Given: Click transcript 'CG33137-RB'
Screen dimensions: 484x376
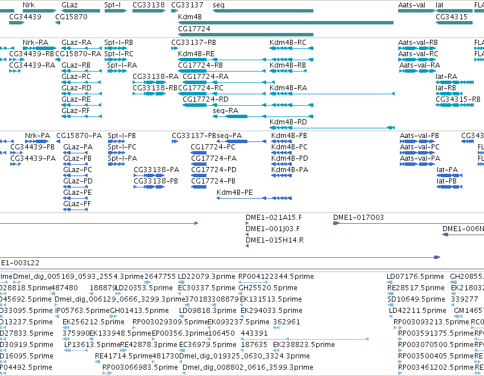Looking at the screenshot, I should [x=194, y=43].
